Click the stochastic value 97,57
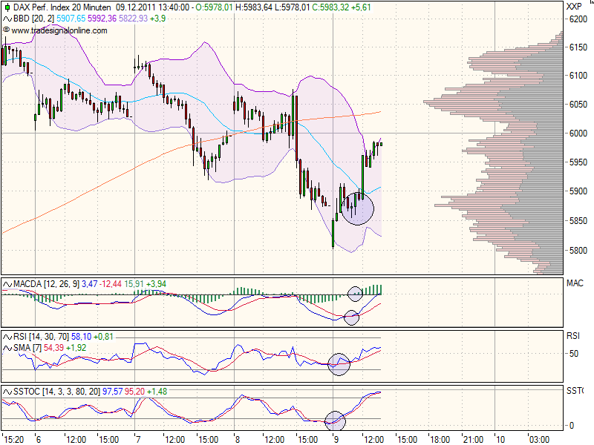 tap(112, 392)
